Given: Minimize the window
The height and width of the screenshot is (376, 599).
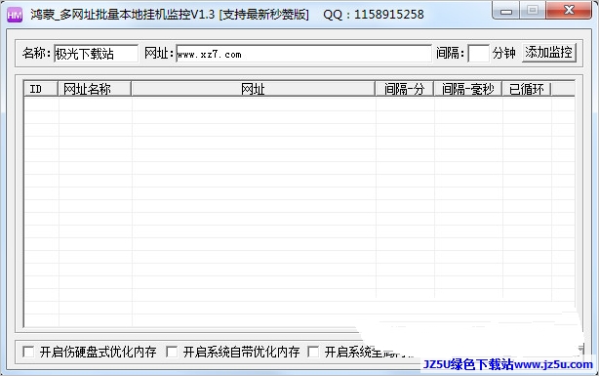Looking at the screenshot, I should [505, 11].
